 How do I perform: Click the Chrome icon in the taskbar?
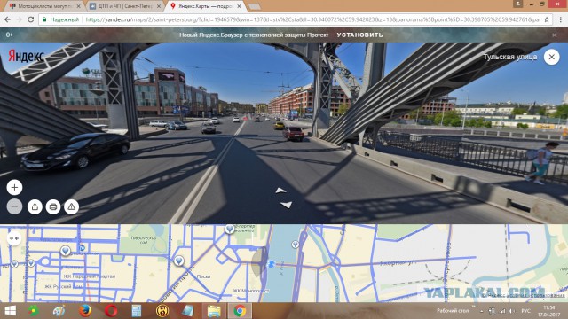tap(240, 311)
